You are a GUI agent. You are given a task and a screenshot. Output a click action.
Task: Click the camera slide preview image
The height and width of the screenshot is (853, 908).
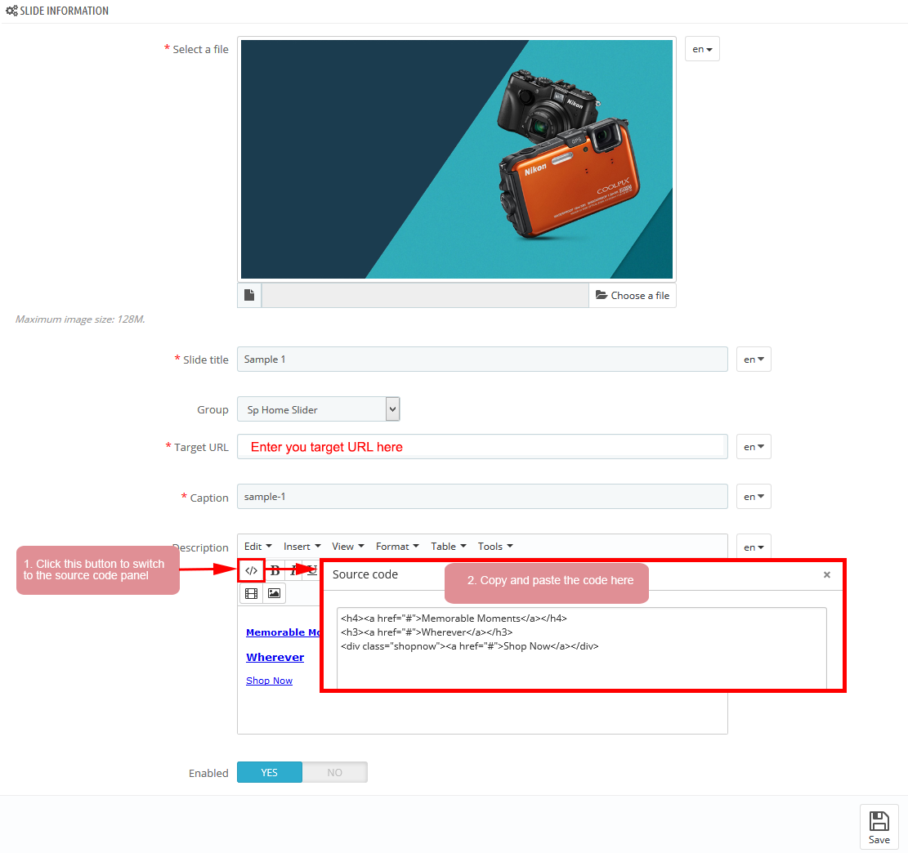click(x=457, y=159)
